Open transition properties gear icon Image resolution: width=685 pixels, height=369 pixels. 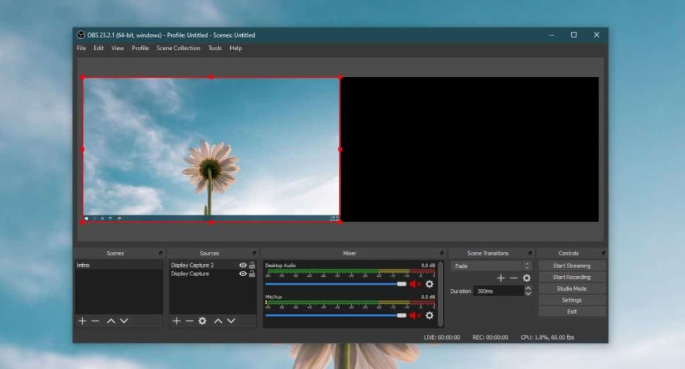click(526, 278)
